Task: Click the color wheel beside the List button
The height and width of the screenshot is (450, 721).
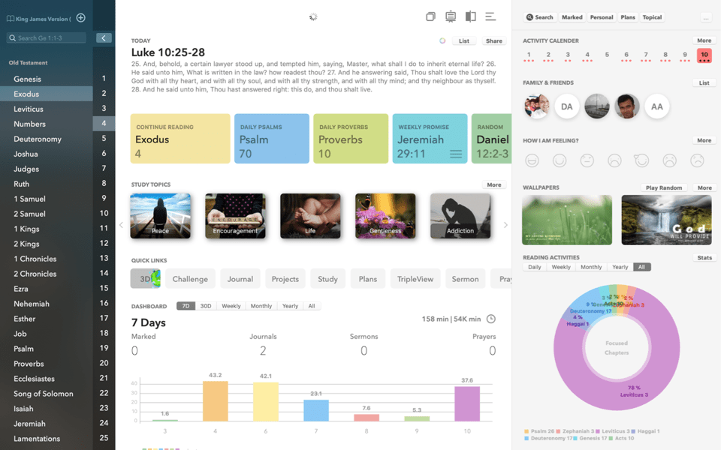Action: point(442,41)
